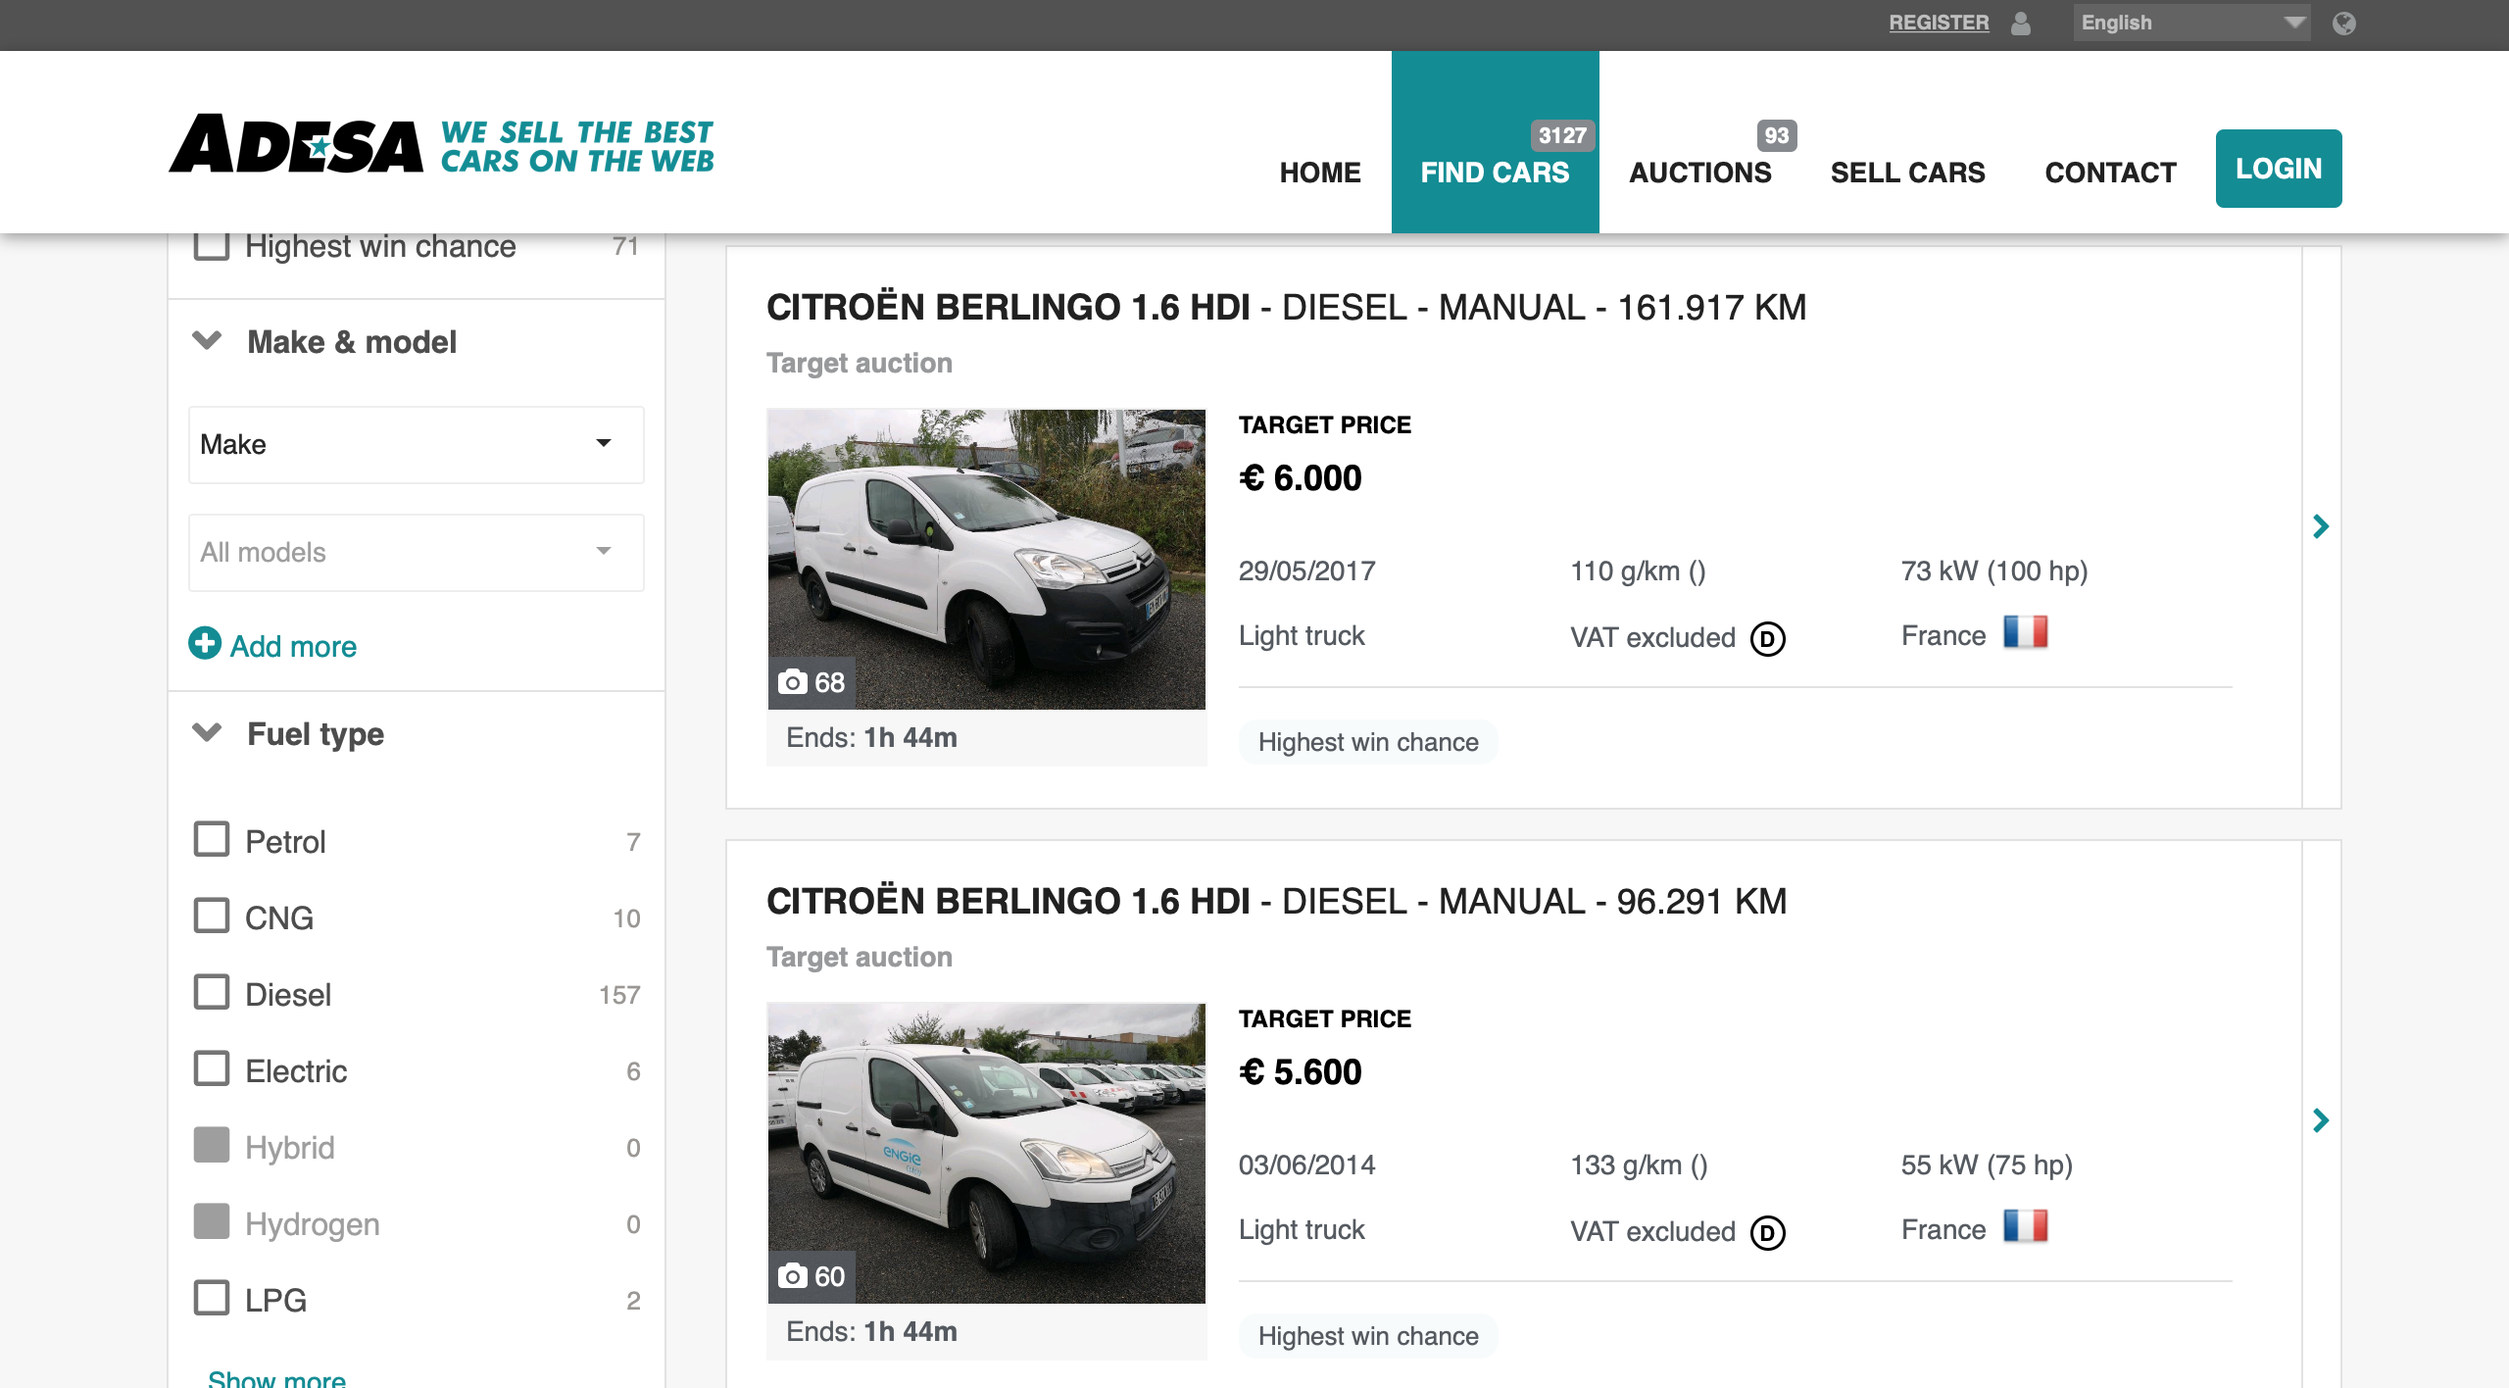The height and width of the screenshot is (1388, 2509).
Task: Collapse the Make & model section
Action: coord(208,341)
